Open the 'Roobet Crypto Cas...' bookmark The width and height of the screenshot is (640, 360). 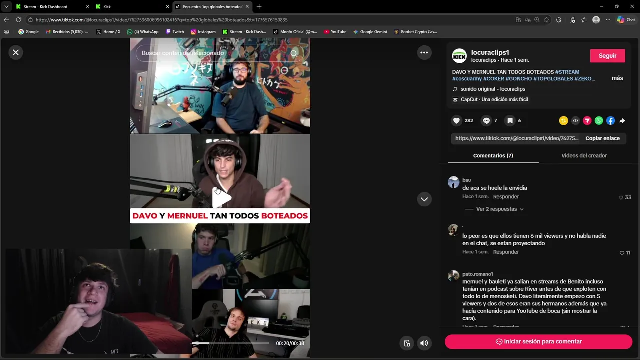click(415, 32)
